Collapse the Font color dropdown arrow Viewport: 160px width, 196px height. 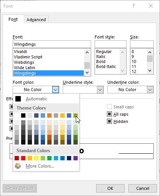[x=55, y=90]
